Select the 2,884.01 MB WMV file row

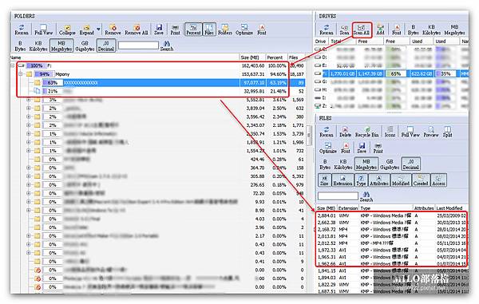(392, 215)
